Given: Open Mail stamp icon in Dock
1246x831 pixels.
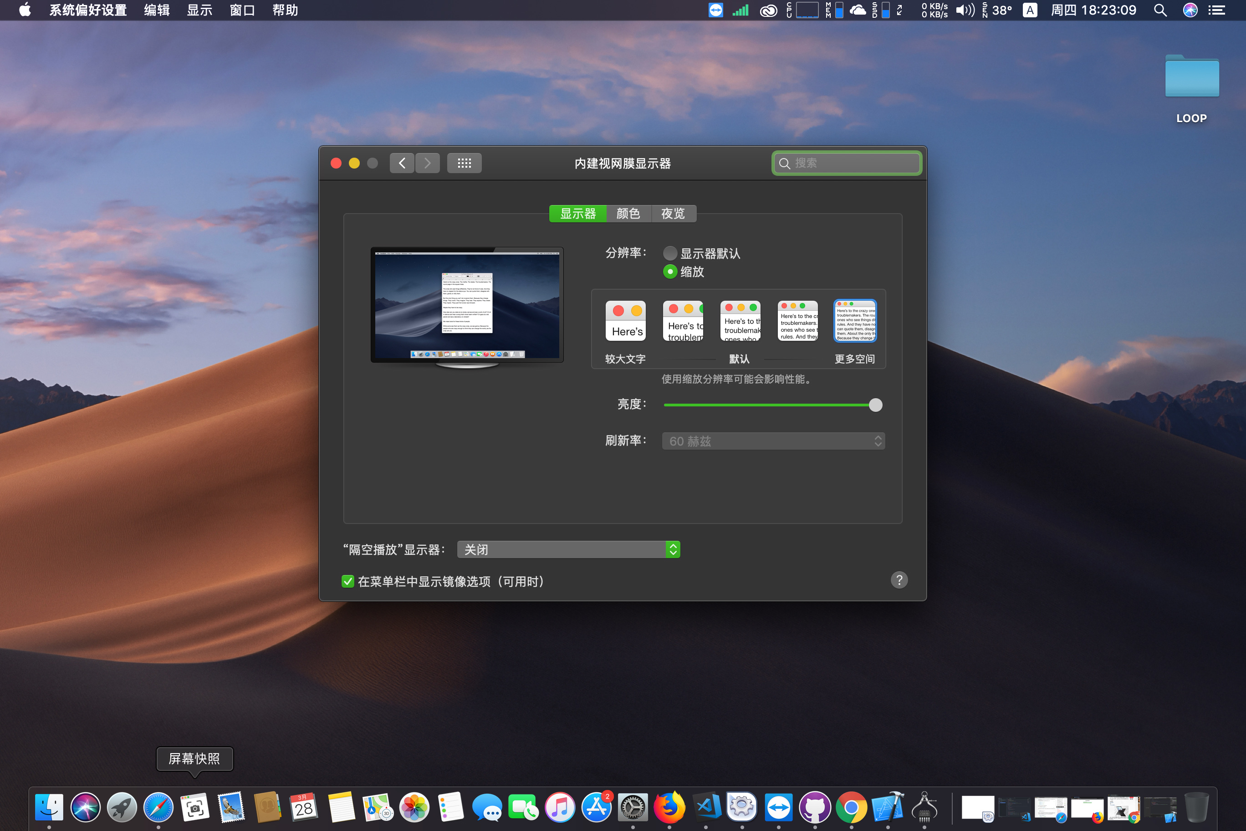Looking at the screenshot, I should [x=231, y=808].
